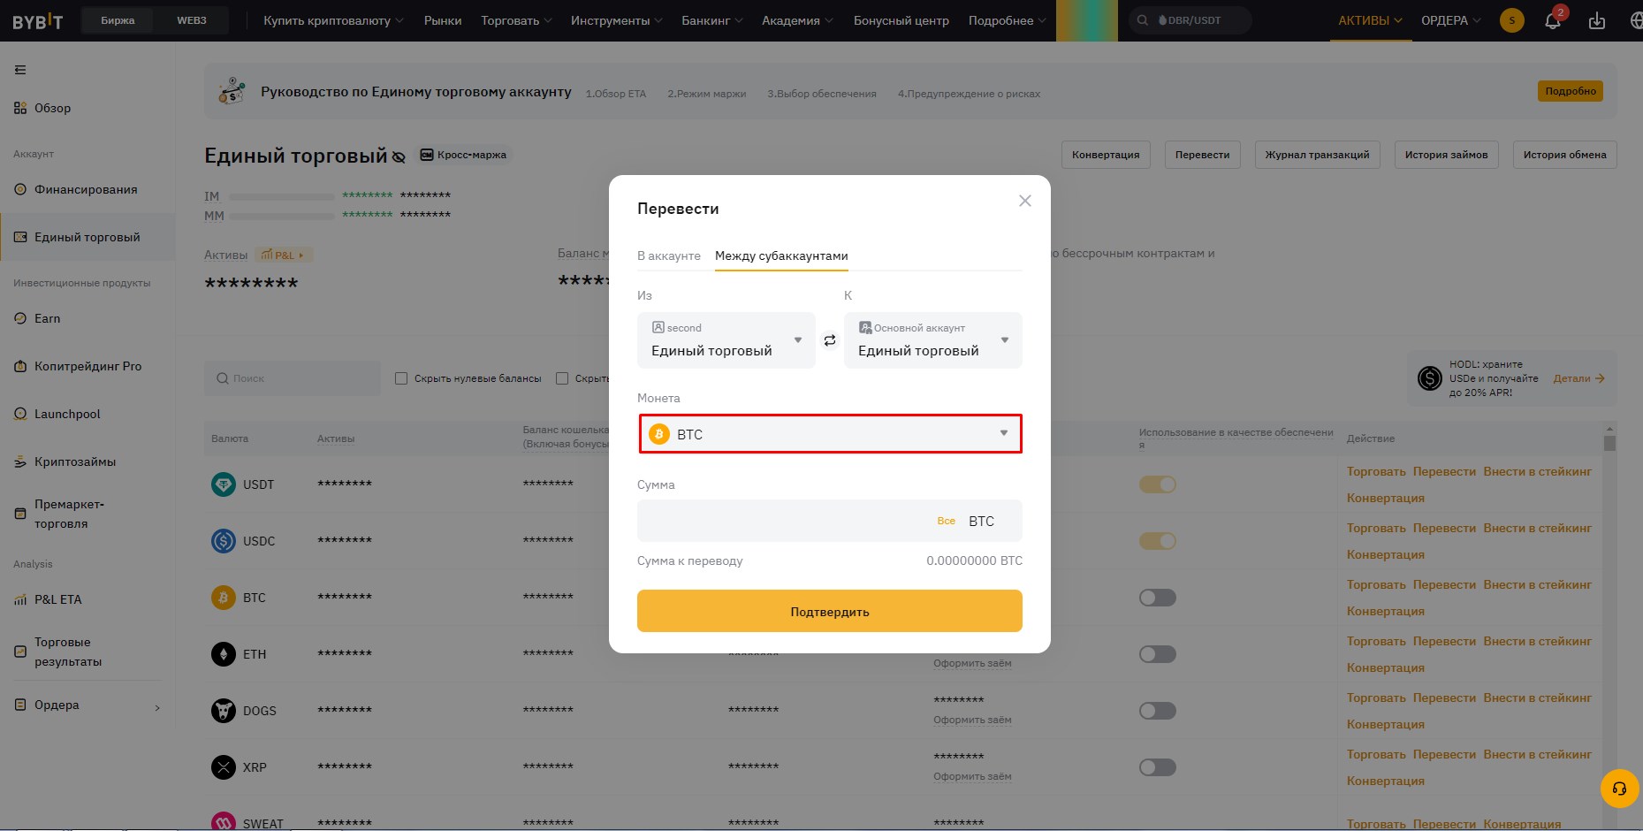Enable ETH collateral toggle
1643x831 pixels.
click(1158, 654)
